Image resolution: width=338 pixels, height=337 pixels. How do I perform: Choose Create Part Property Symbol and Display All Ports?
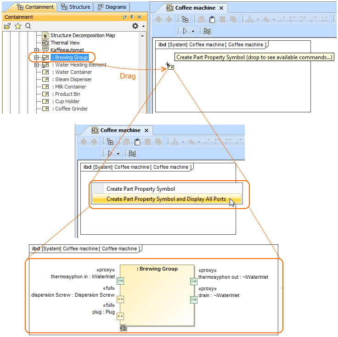point(166,199)
